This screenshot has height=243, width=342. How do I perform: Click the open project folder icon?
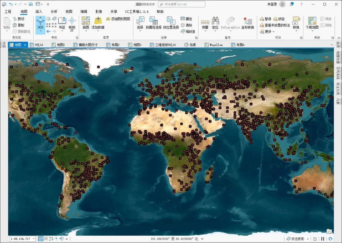pyautogui.click(x=31, y=4)
